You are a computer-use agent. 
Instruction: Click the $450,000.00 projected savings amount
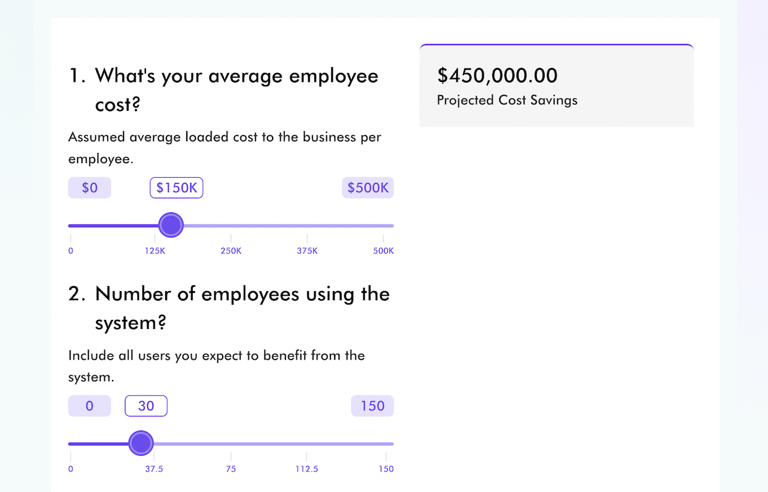click(x=497, y=75)
